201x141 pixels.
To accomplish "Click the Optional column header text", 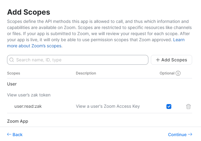I will [167, 73].
